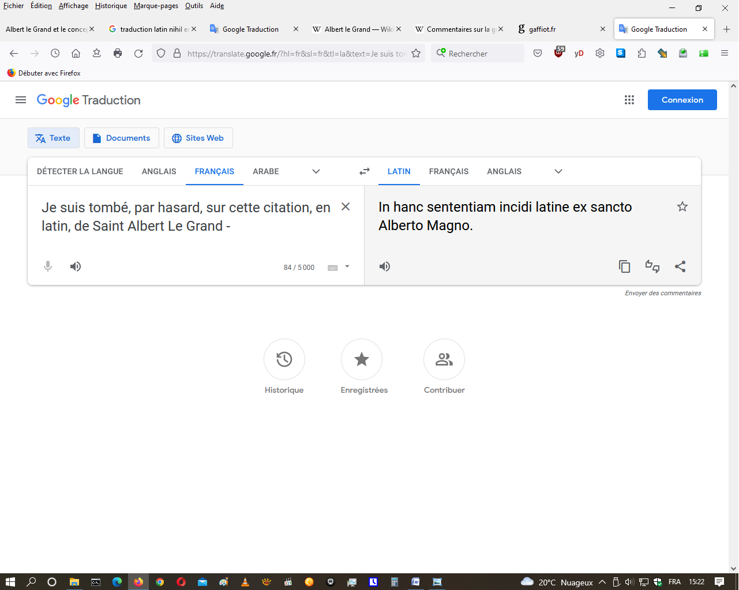Focus the Rechercher search box
The width and height of the screenshot is (739, 590).
478,54
